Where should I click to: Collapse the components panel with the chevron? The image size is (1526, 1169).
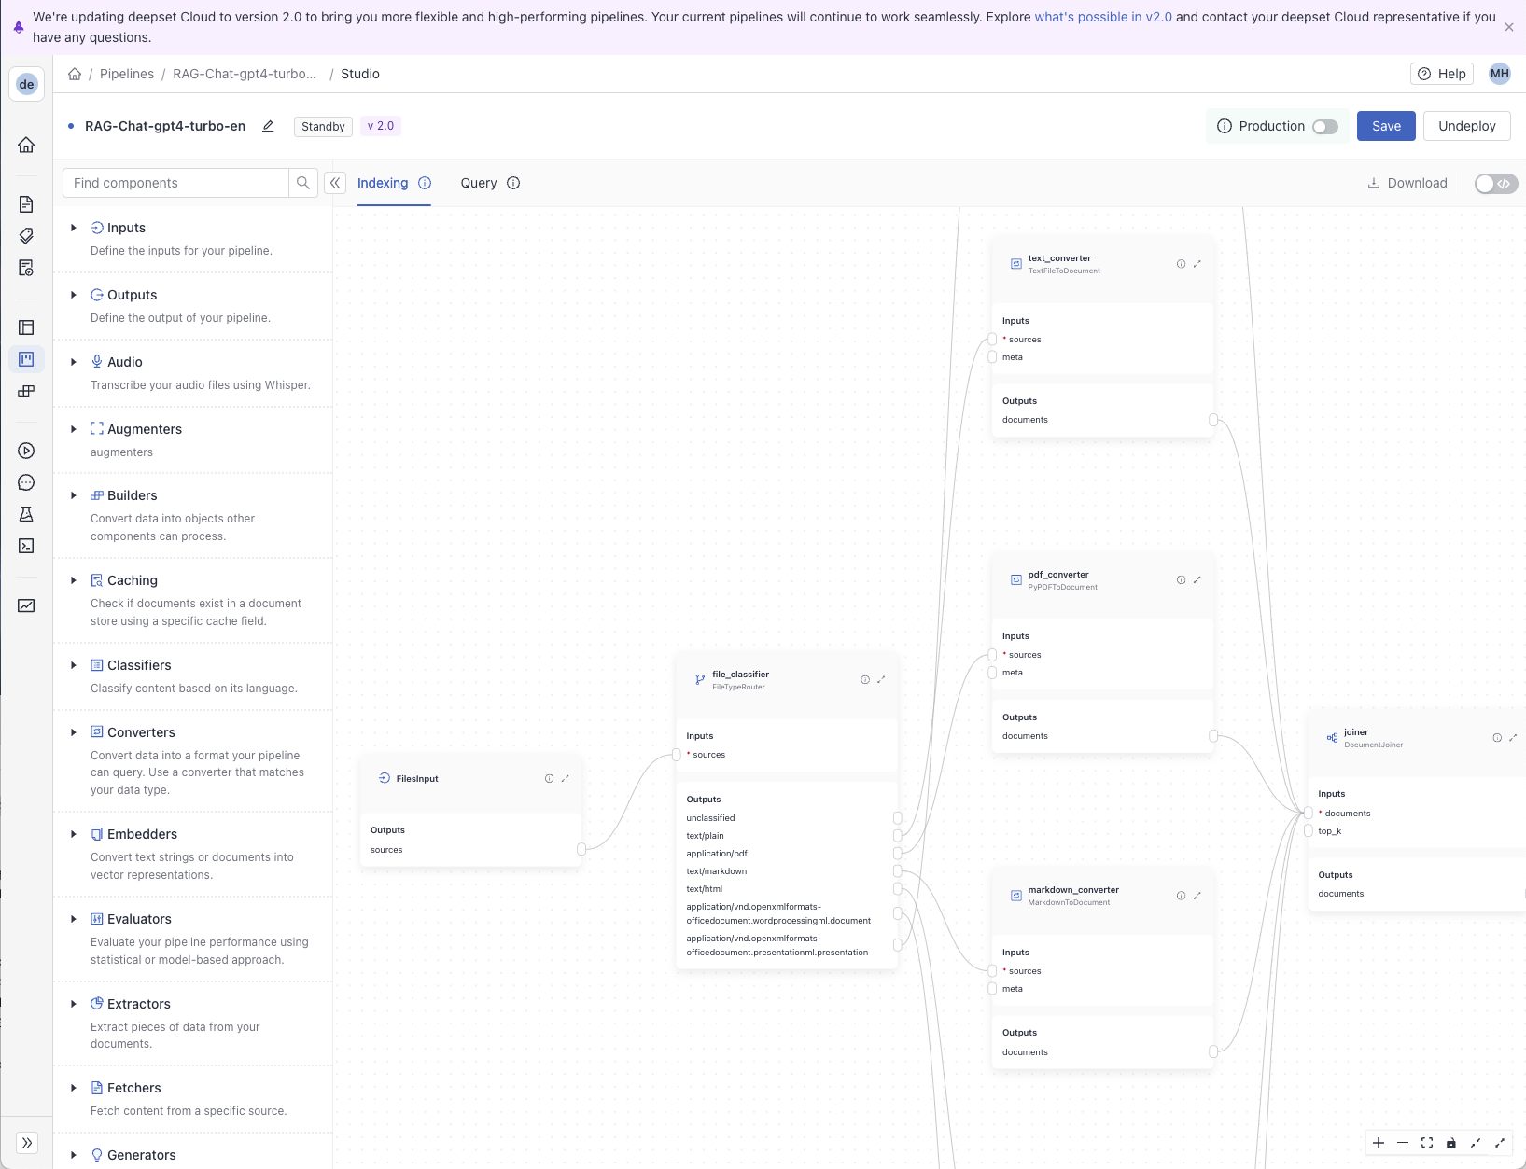tap(335, 183)
